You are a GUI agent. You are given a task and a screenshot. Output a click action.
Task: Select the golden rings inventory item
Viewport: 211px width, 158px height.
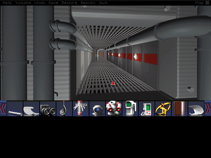[x=163, y=109]
